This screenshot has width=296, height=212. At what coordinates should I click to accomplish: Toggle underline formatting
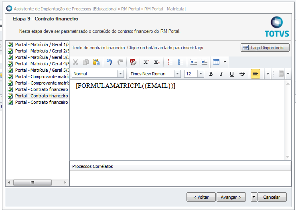232,74
